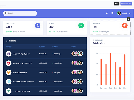Click the React Material Dashboard logo

(9, 82)
